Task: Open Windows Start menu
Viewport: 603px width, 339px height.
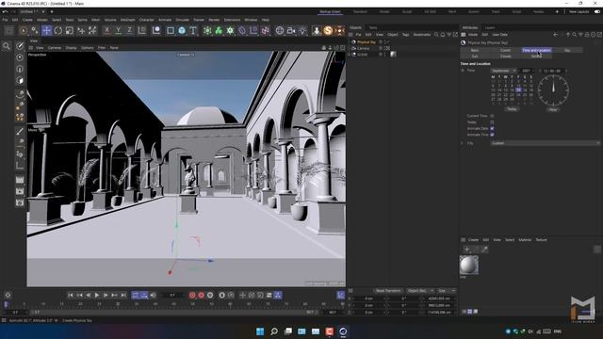Action: point(260,331)
